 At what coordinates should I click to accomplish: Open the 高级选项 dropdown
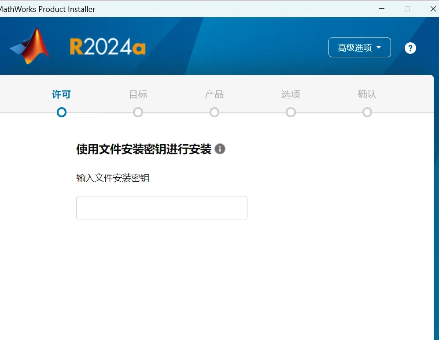tap(359, 47)
